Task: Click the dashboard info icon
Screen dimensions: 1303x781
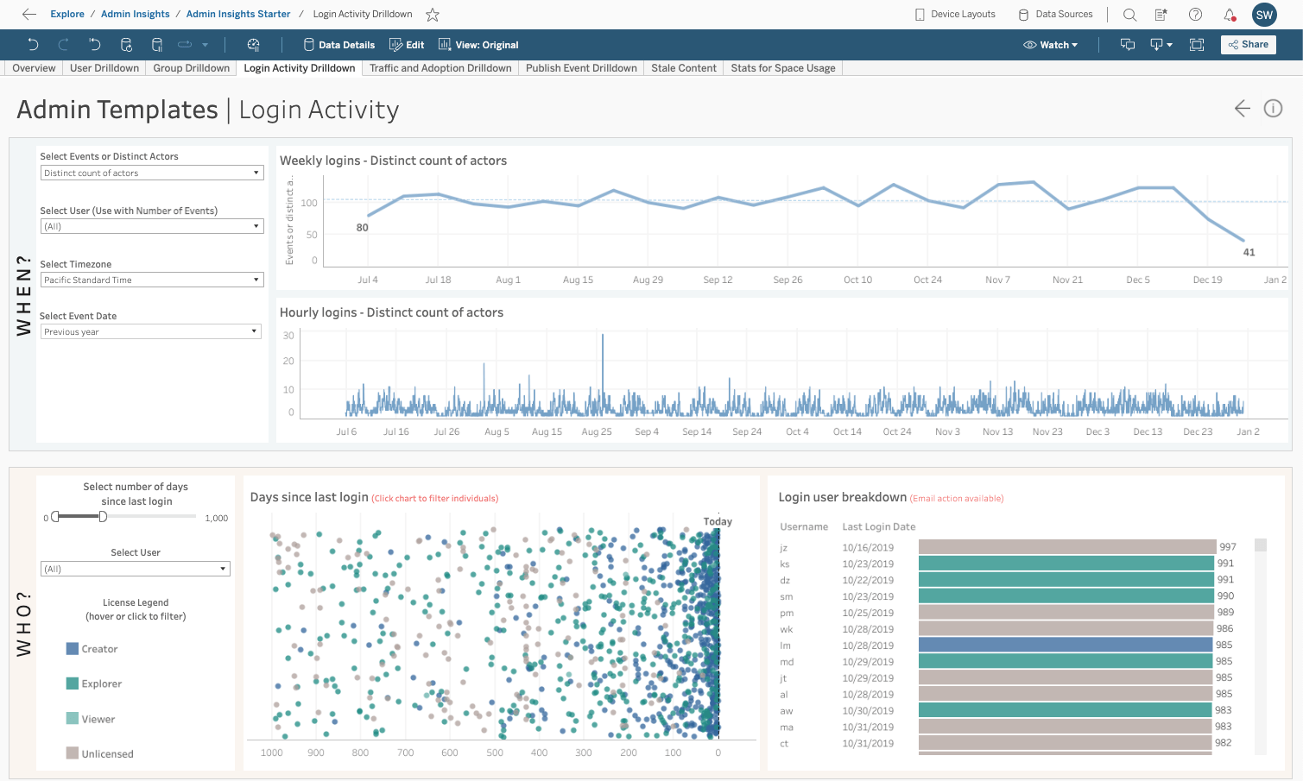Action: click(x=1273, y=108)
